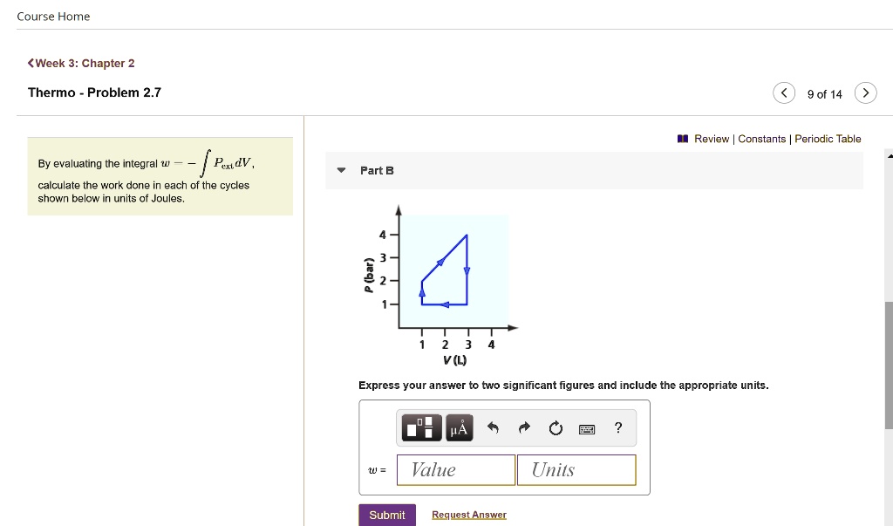Open the Course Home page
The image size is (893, 526).
53,17
